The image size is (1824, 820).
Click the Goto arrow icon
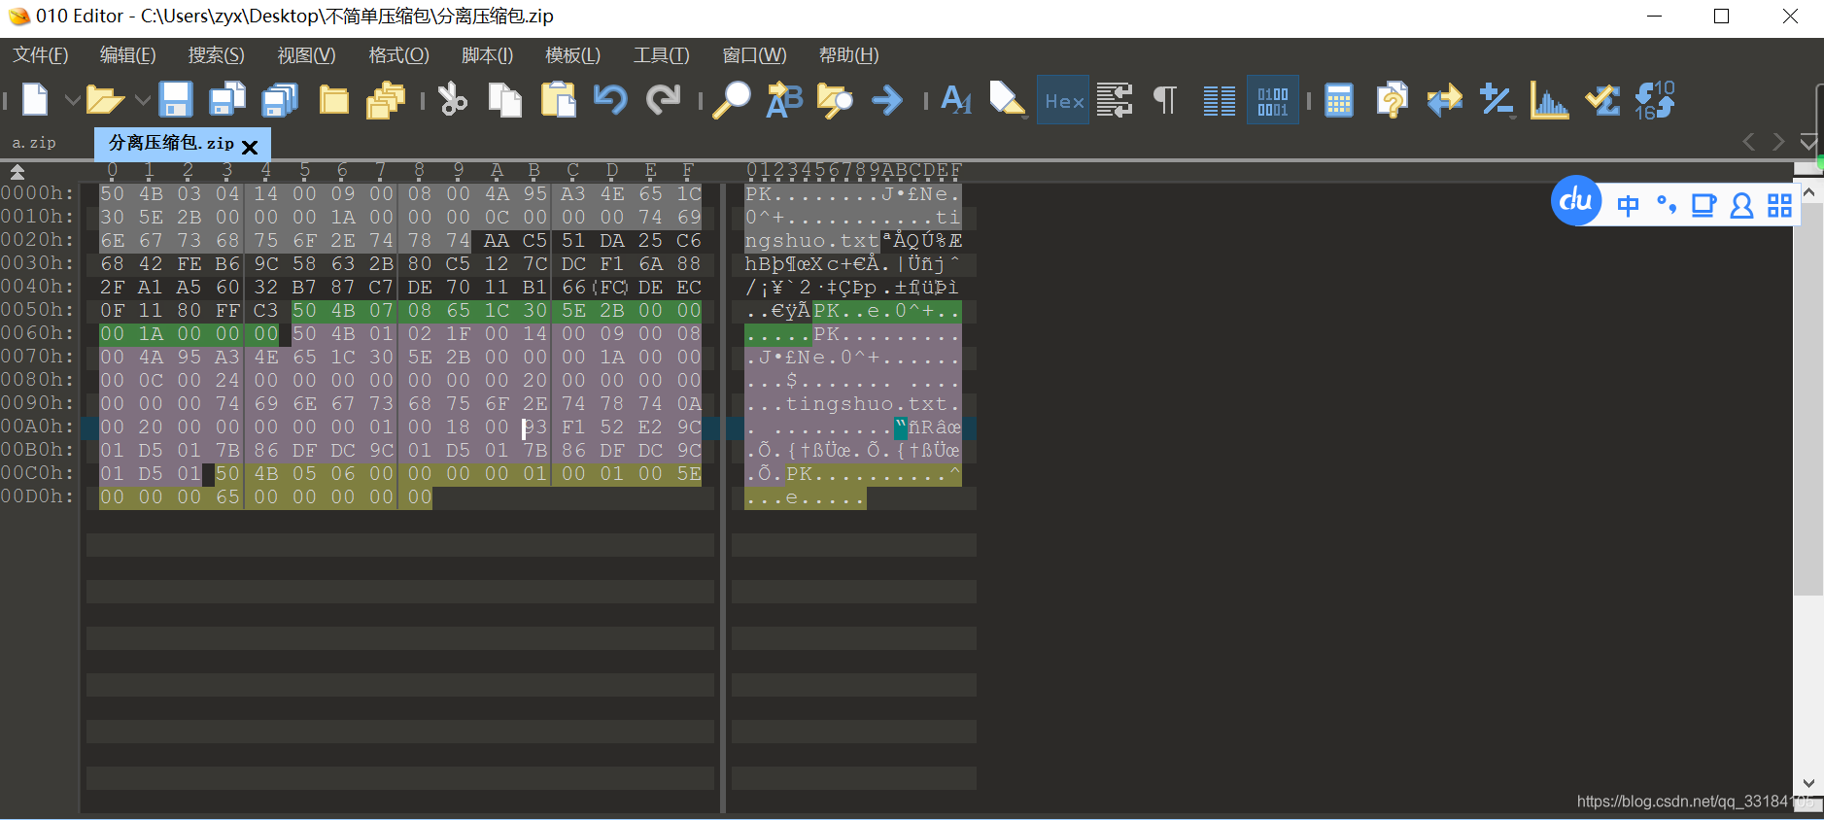pyautogui.click(x=887, y=100)
